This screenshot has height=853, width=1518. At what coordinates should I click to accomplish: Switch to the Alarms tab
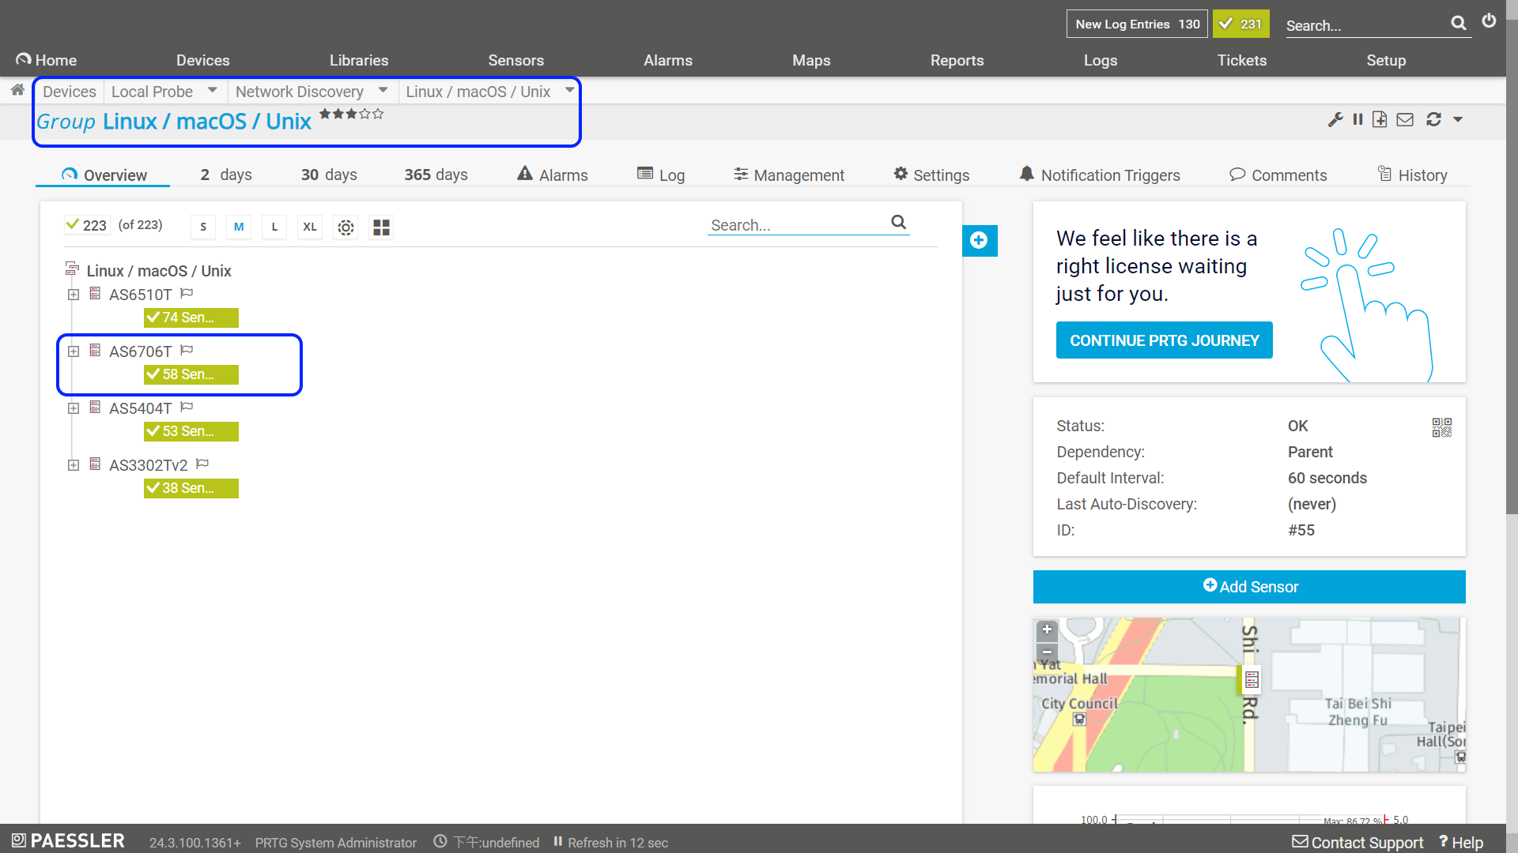point(553,175)
